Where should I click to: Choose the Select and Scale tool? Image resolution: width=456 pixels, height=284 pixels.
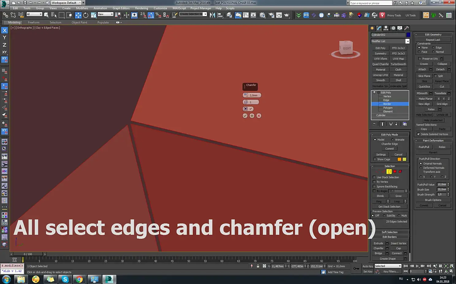[93, 15]
